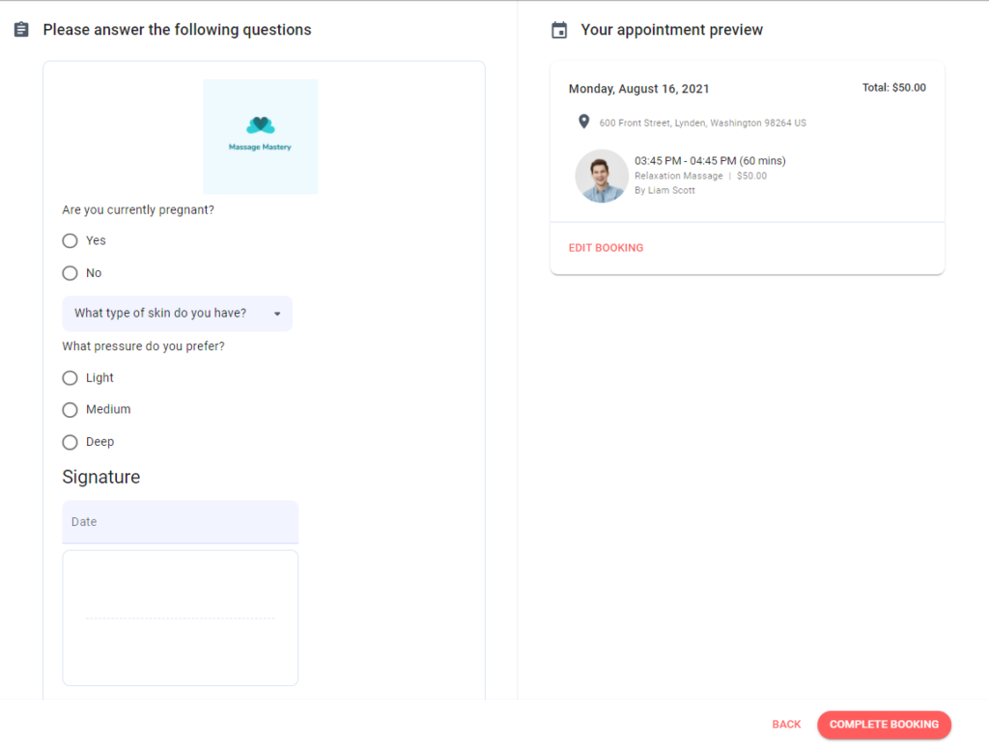Image resolution: width=989 pixels, height=745 pixels.
Task: Click the Relaxation Massage service text
Action: click(679, 176)
